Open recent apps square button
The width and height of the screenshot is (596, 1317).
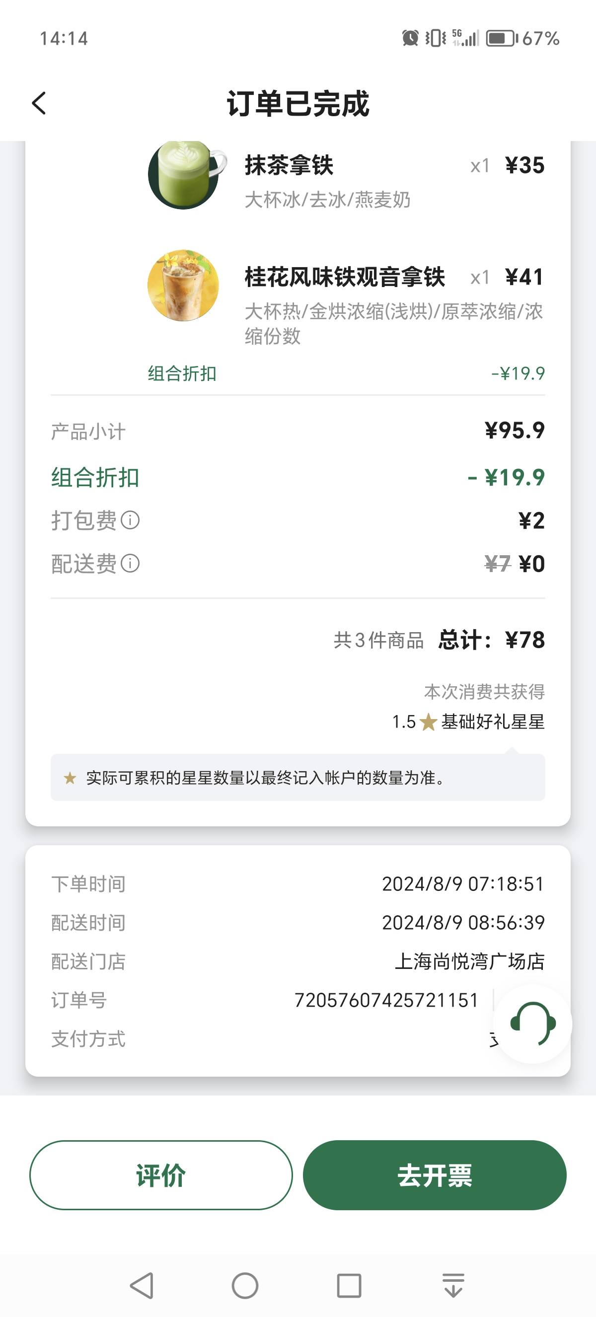[349, 1285]
